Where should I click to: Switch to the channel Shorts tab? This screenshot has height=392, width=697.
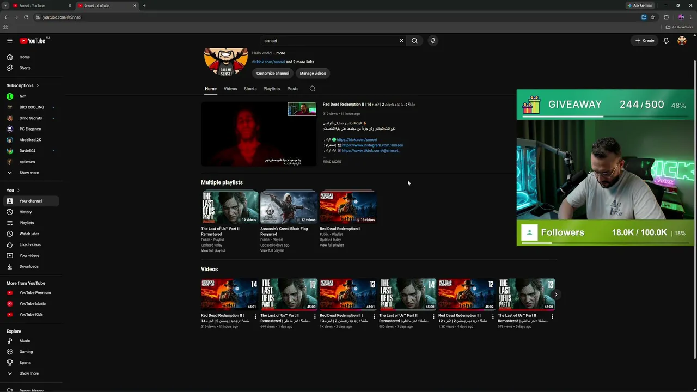[250, 89]
